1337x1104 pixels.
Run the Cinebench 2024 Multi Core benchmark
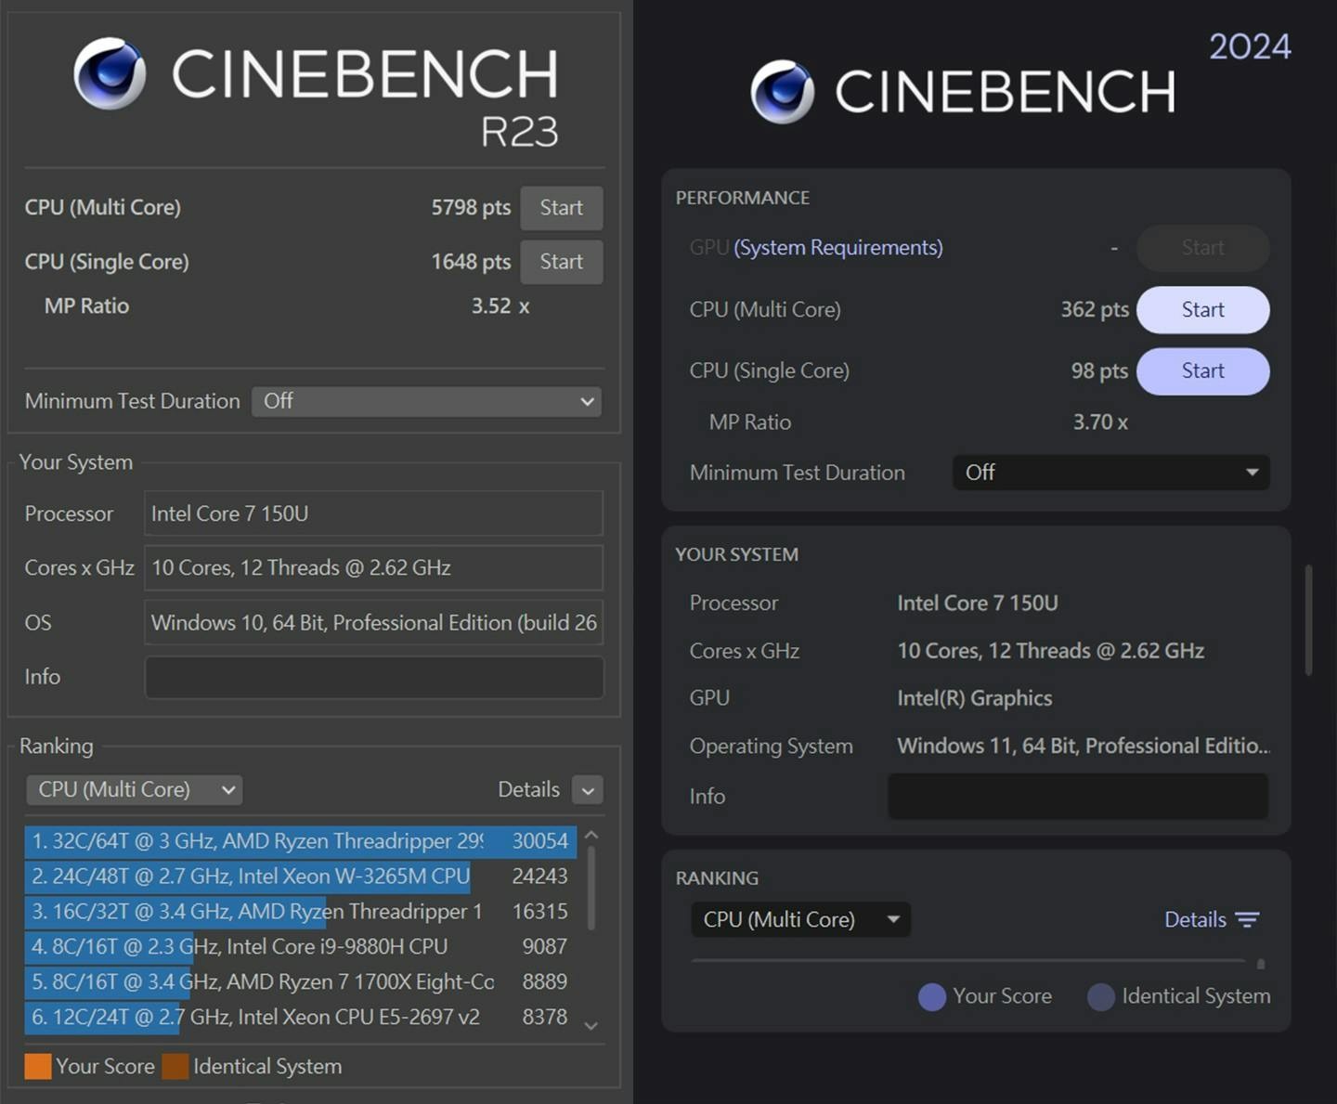coord(1202,310)
